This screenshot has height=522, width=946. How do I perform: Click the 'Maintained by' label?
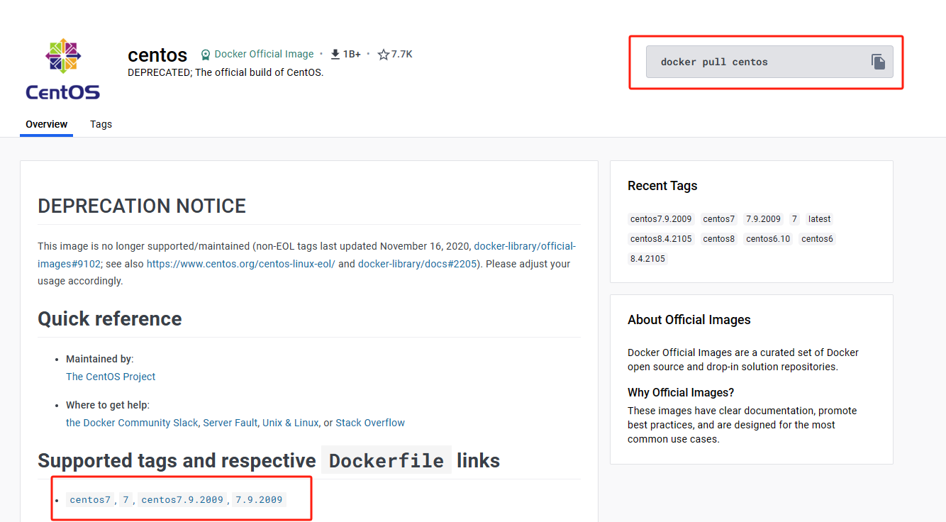(x=100, y=359)
